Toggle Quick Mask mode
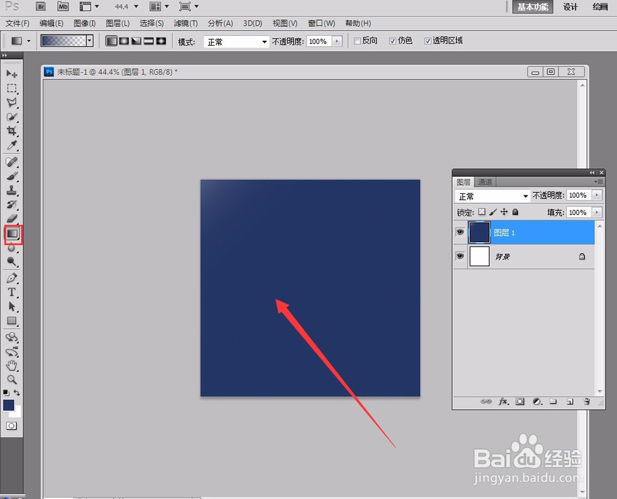The image size is (617, 499). click(11, 426)
